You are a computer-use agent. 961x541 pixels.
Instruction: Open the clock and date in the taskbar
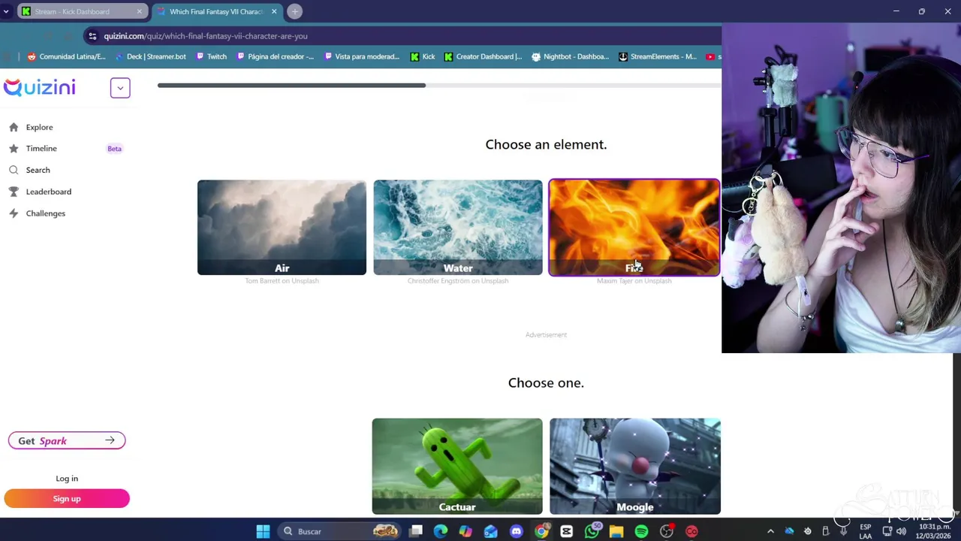pyautogui.click(x=934, y=531)
